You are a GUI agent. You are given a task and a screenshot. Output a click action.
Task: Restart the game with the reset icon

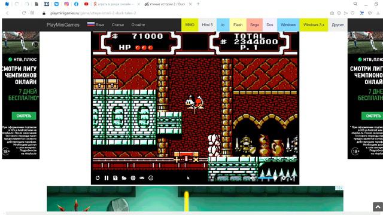[x=98, y=178]
